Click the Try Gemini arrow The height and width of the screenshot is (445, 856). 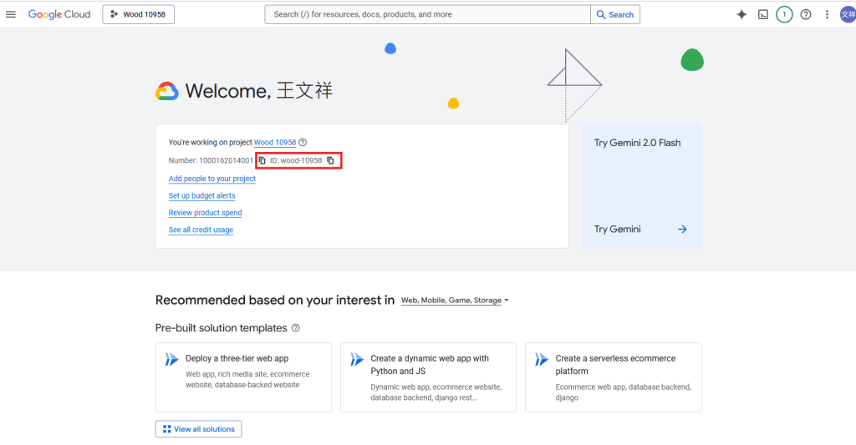pos(682,229)
